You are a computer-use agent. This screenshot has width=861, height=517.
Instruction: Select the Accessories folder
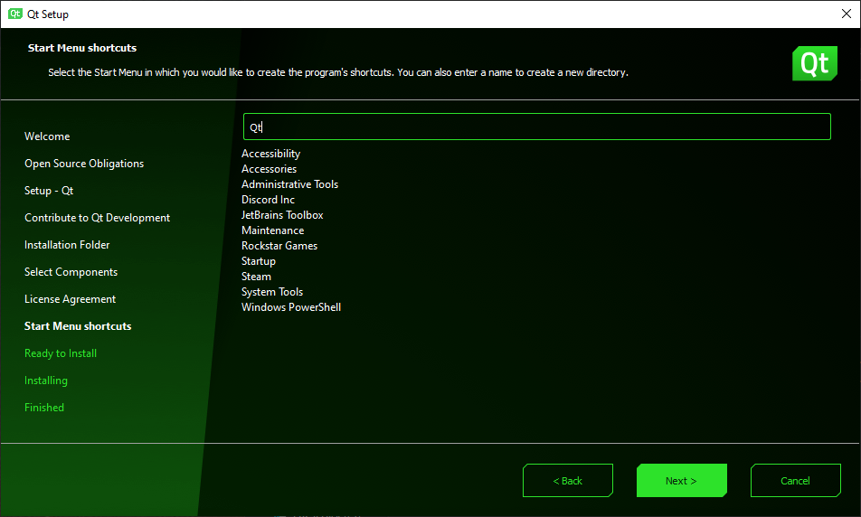pos(270,169)
